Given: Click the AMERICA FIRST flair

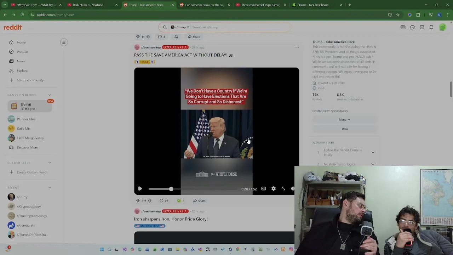Looking at the screenshot, I should coord(150,226).
